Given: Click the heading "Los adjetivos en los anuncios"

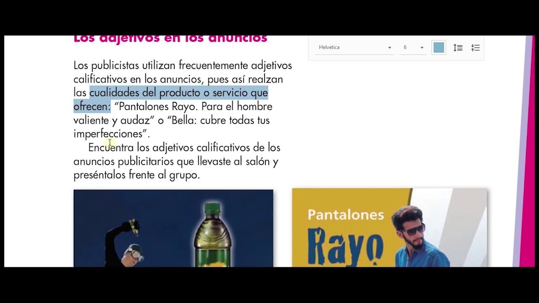Looking at the screenshot, I should [171, 39].
